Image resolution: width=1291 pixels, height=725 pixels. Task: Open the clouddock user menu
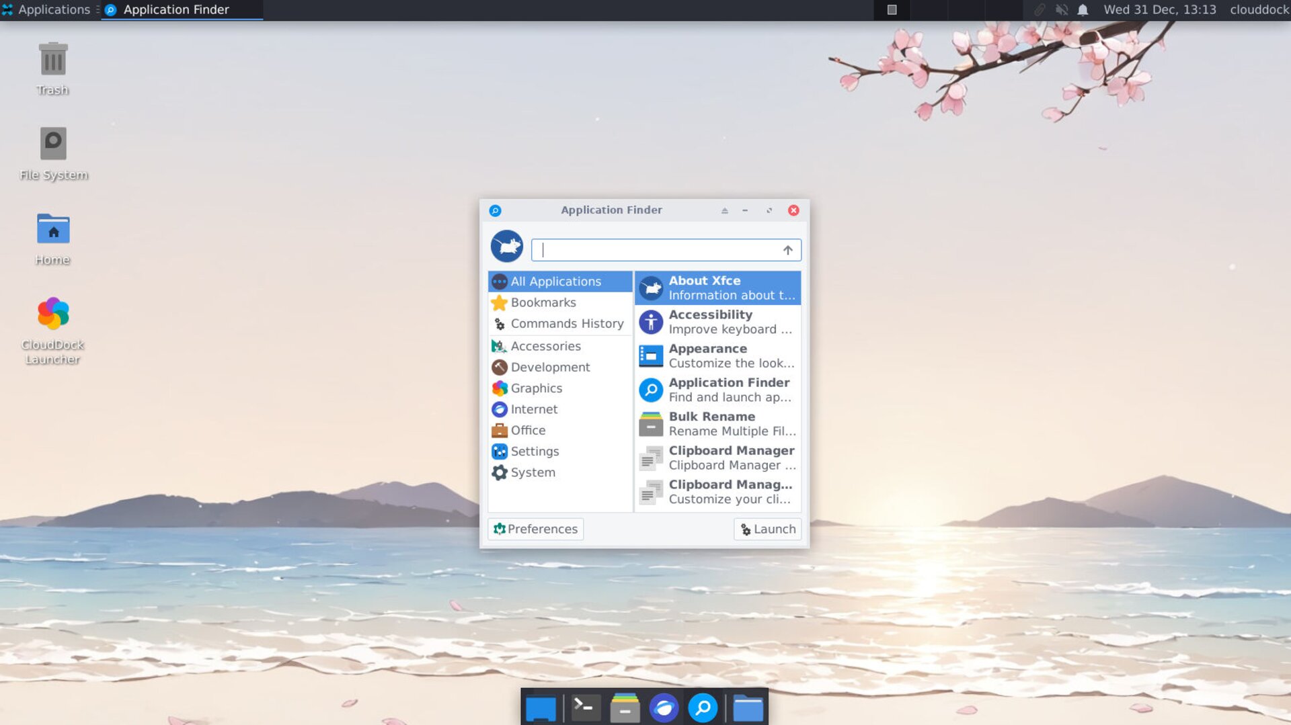point(1259,10)
